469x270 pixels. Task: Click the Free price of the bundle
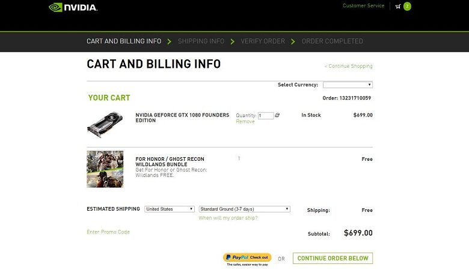pyautogui.click(x=367, y=159)
